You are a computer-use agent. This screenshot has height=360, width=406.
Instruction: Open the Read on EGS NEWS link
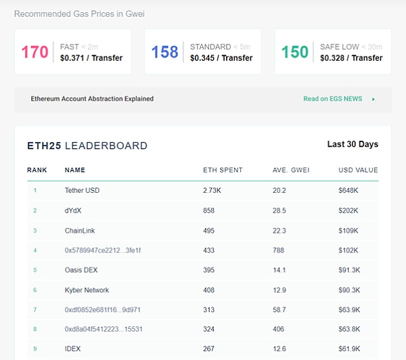[x=333, y=99]
